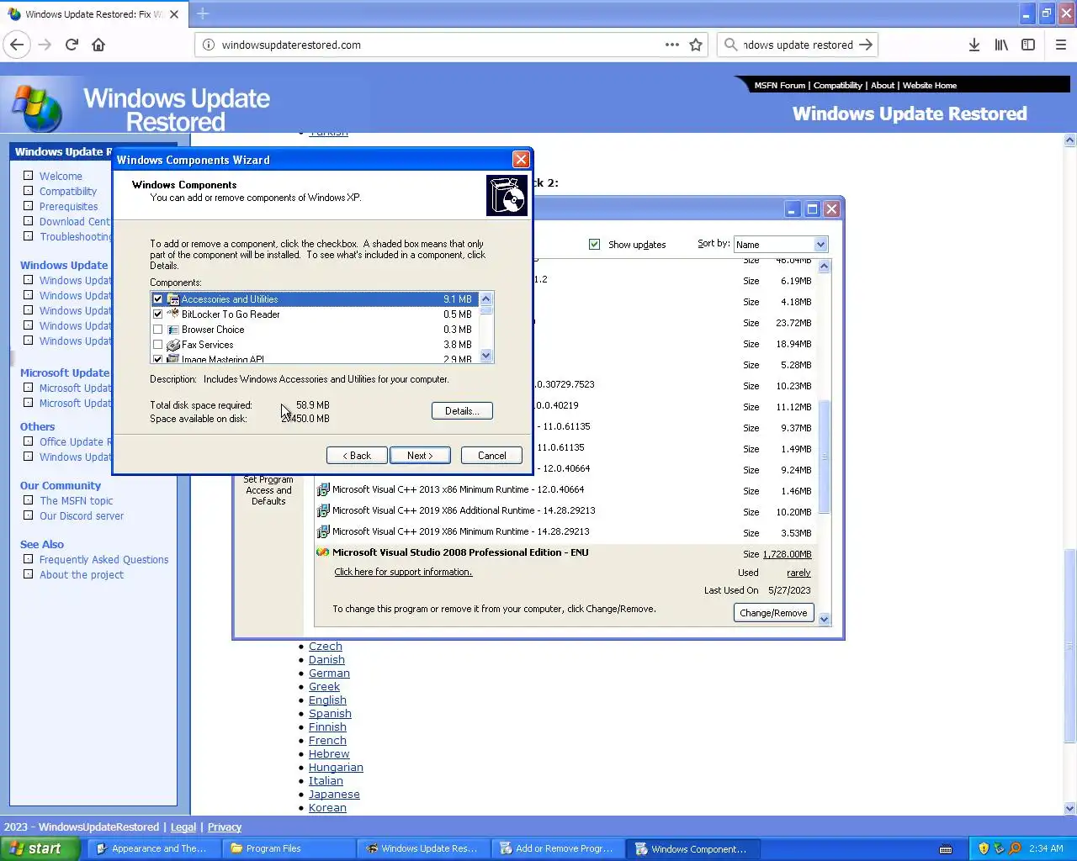Screen dimensions: 1077x861
Task: Click the Change/Remove button
Action: click(773, 613)
